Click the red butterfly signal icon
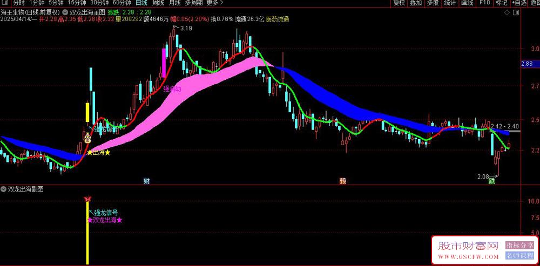 tap(87, 199)
